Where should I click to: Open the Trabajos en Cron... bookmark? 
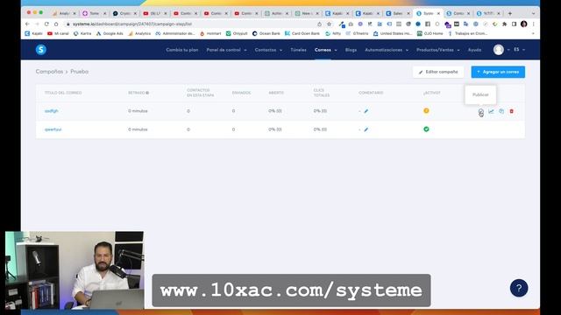[467, 33]
